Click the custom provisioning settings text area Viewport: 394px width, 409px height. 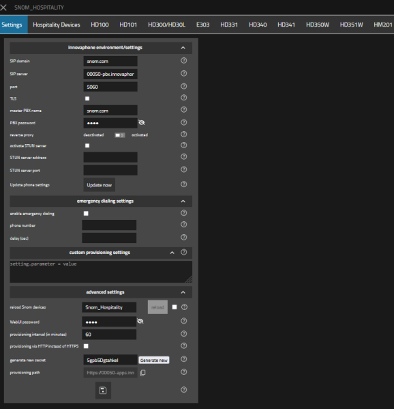(101, 272)
